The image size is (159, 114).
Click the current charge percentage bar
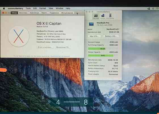tap(103, 49)
